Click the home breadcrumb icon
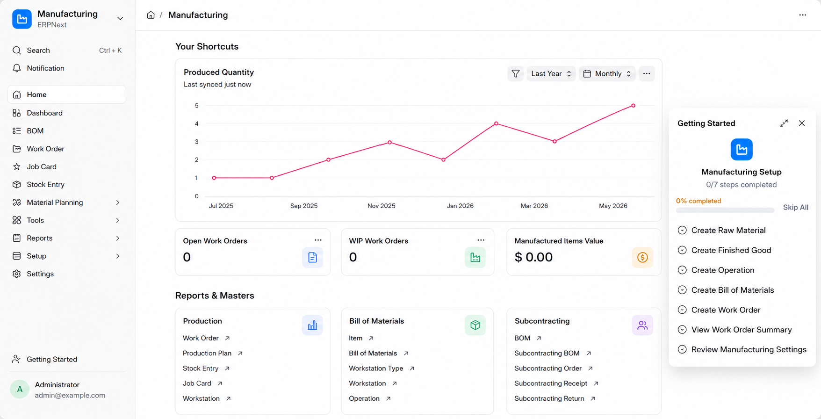The width and height of the screenshot is (821, 419). coord(151,15)
